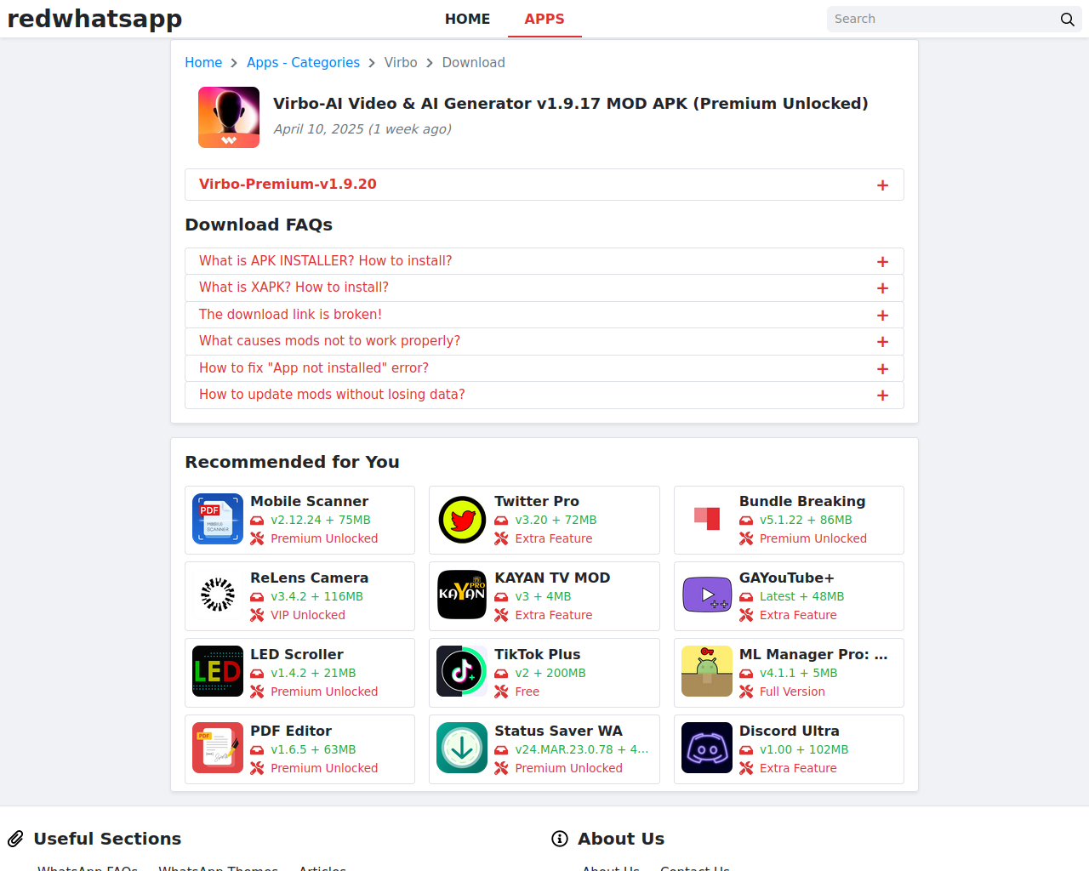Click the 'Recommended for You' heading
Screen dimensions: 1089x871
click(292, 462)
